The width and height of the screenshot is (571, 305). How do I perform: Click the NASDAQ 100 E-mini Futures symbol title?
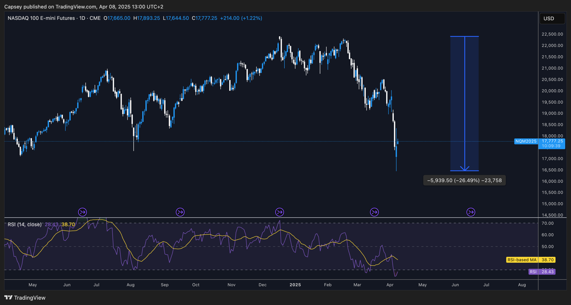[41, 18]
